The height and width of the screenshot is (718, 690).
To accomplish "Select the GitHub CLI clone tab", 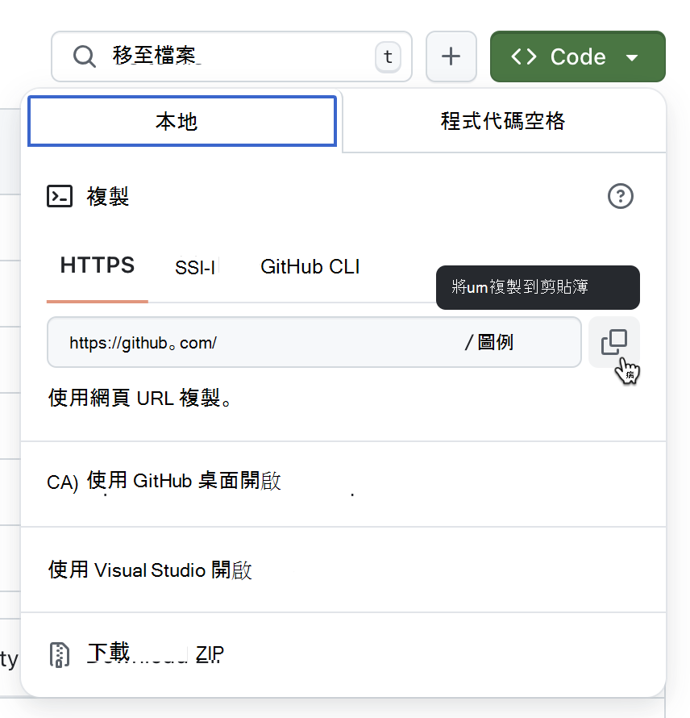I will [x=310, y=267].
